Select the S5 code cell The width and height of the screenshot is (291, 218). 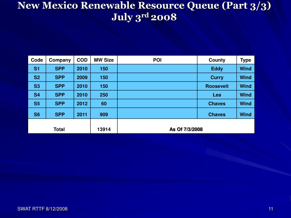click(x=37, y=103)
